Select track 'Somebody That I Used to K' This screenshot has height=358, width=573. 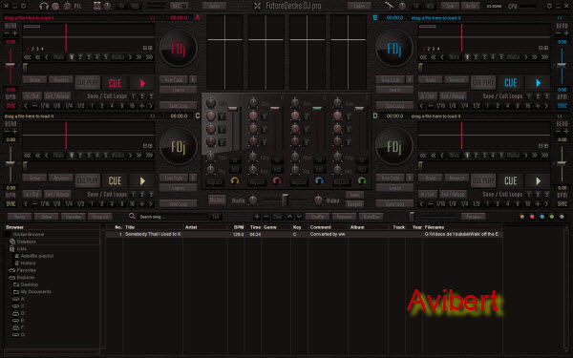coord(153,234)
